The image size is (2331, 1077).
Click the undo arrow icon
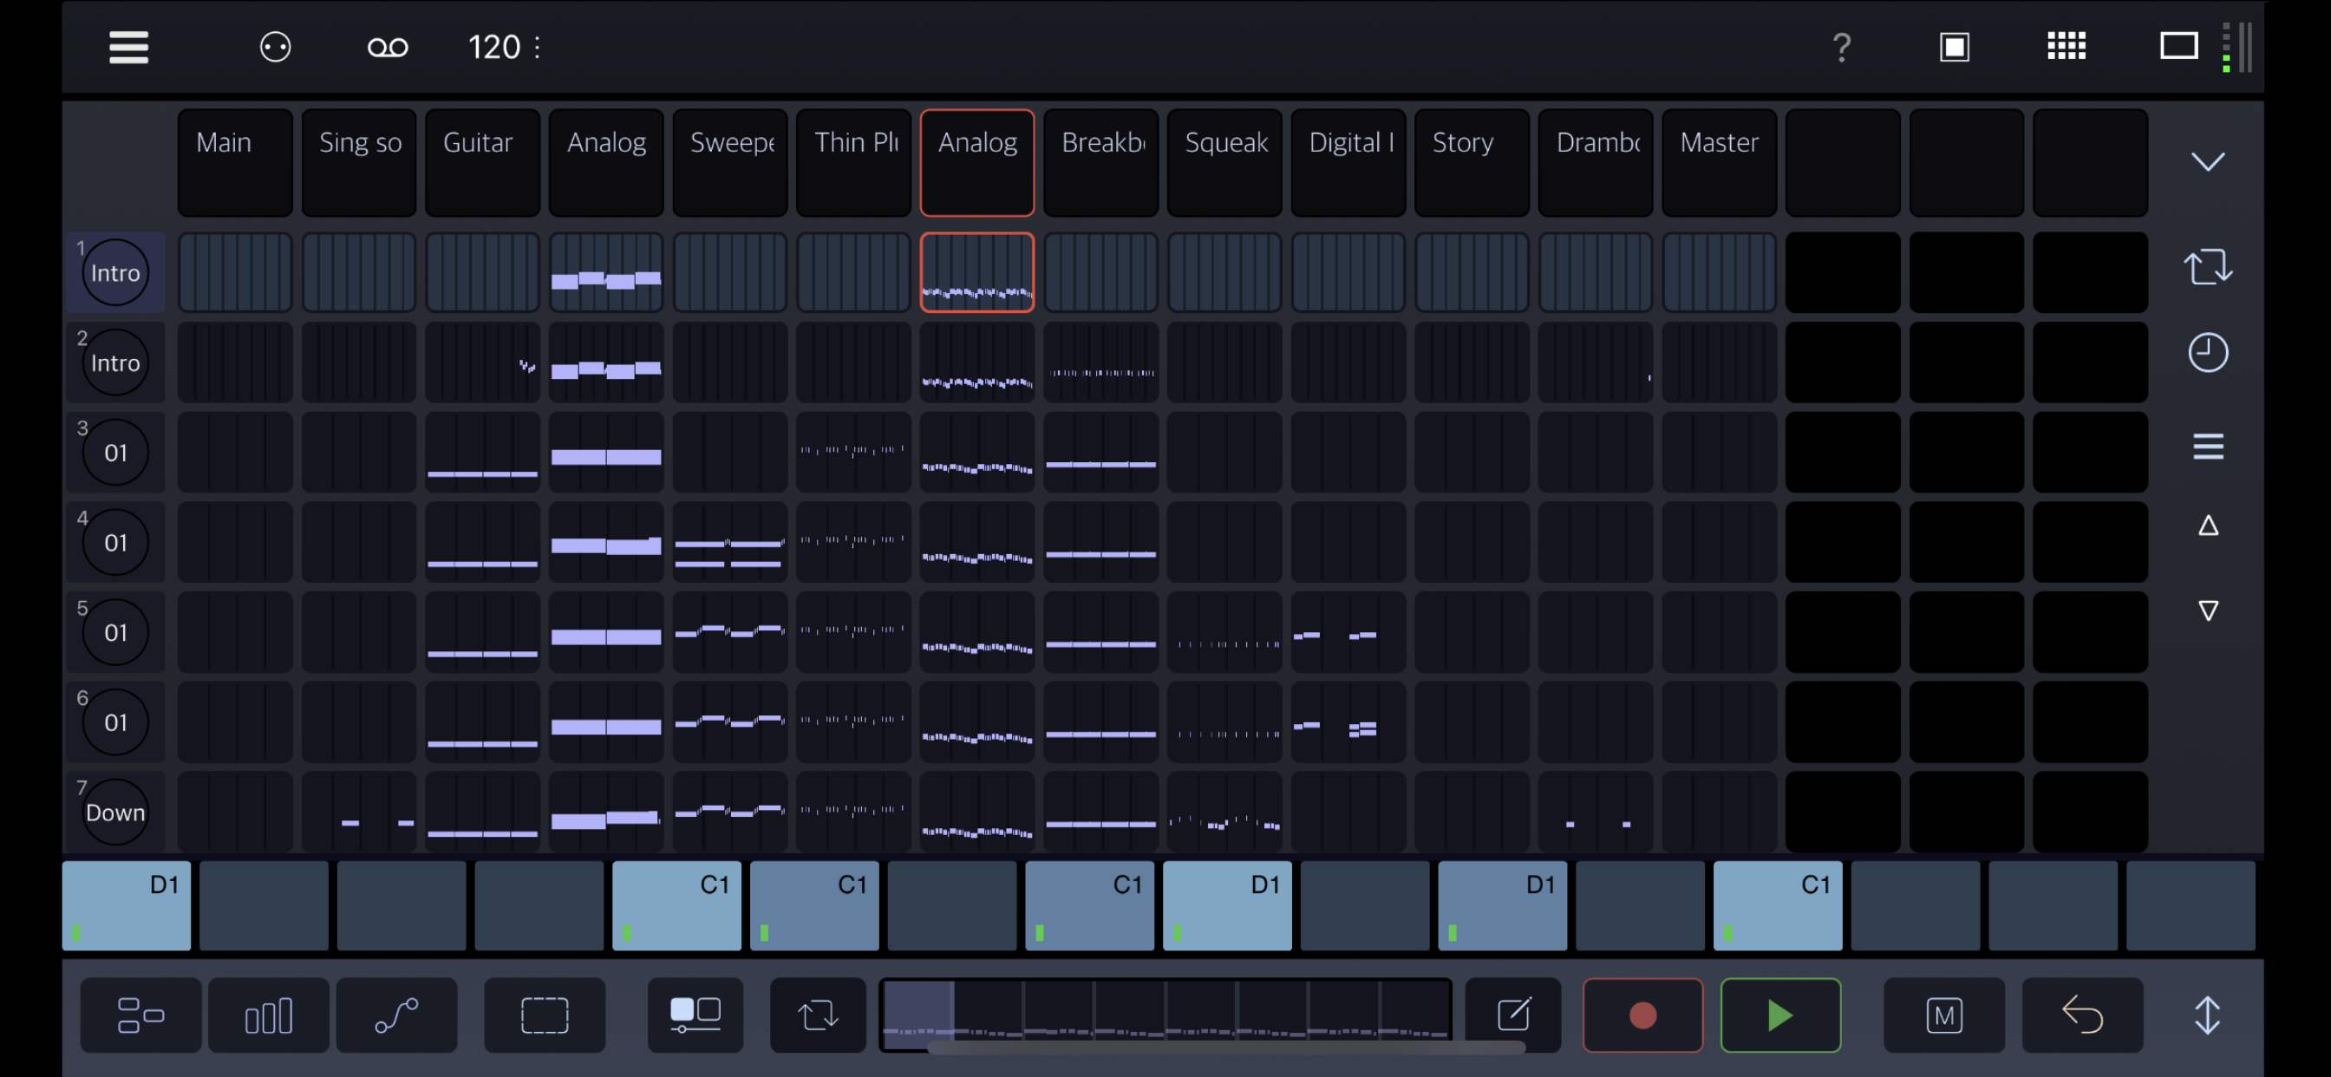(2082, 1015)
